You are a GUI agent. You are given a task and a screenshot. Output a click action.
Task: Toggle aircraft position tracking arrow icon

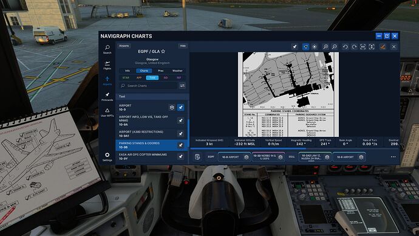(x=305, y=47)
